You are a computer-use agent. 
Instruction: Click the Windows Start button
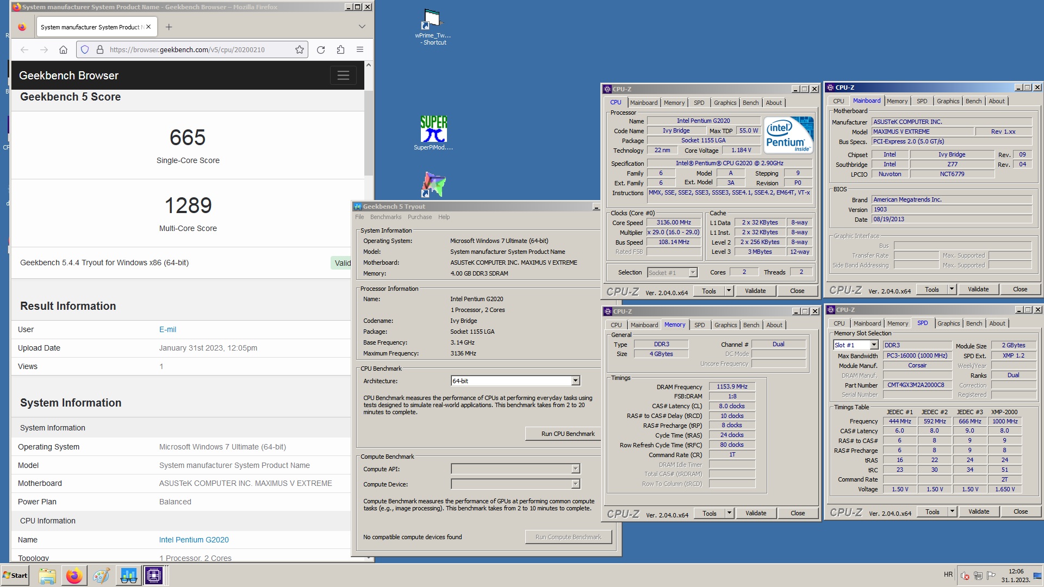pos(15,576)
